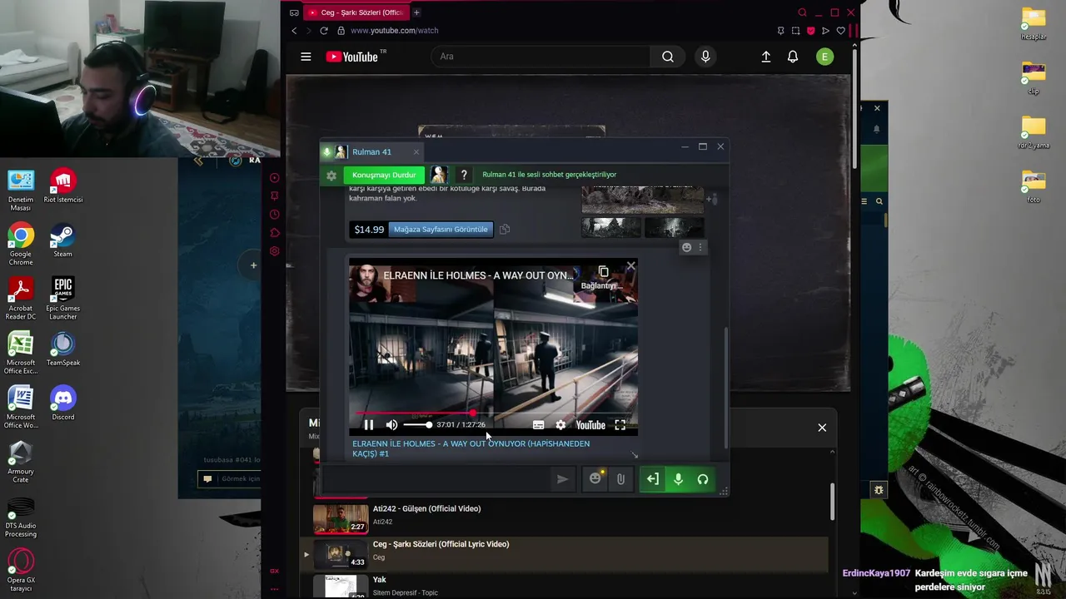Image resolution: width=1066 pixels, height=599 pixels.
Task: Click Mağaza Sayfasını Görüntüle button
Action: coord(441,229)
